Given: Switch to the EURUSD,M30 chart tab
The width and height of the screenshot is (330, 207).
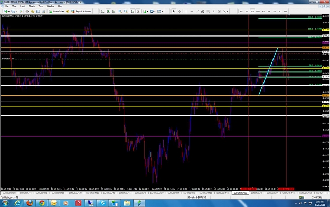Looking at the screenshot, I should pyautogui.click(x=75, y=193).
